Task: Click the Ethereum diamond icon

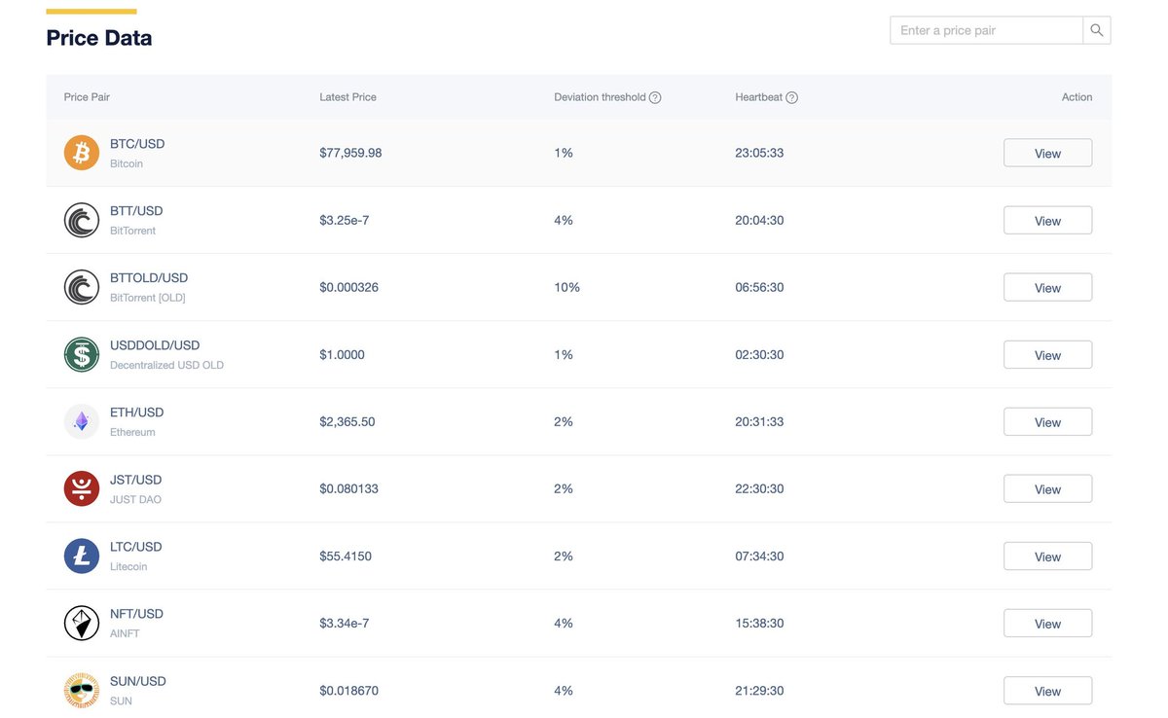Action: point(82,421)
